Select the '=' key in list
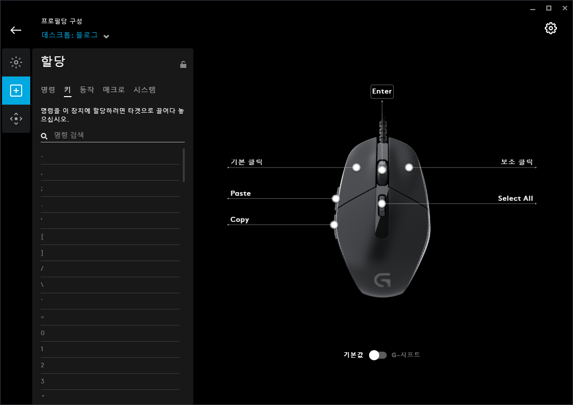This screenshot has width=573, height=405. [x=110, y=317]
